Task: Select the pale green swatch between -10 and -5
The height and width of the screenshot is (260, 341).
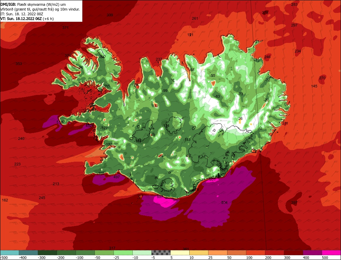Action: point(142,253)
